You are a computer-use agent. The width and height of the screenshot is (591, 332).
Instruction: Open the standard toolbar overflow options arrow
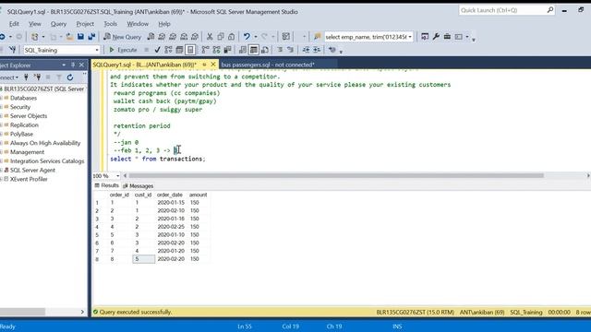pyautogui.click(x=474, y=39)
